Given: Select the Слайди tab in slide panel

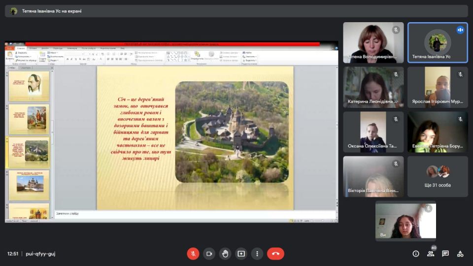Looking at the screenshot, I should (12, 68).
